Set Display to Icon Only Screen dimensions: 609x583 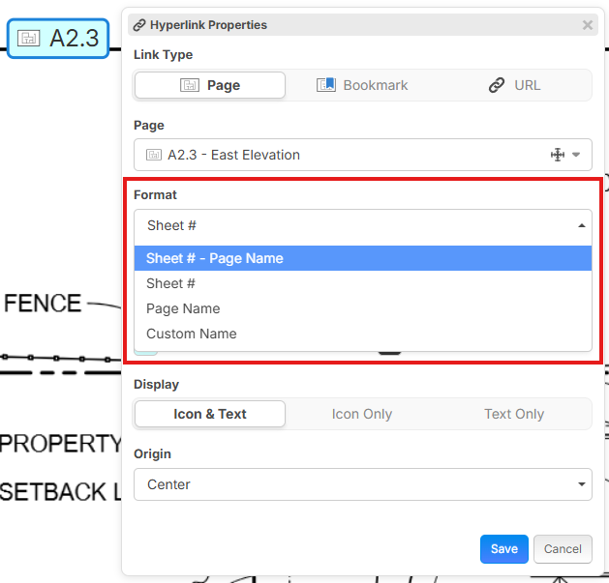point(362,414)
